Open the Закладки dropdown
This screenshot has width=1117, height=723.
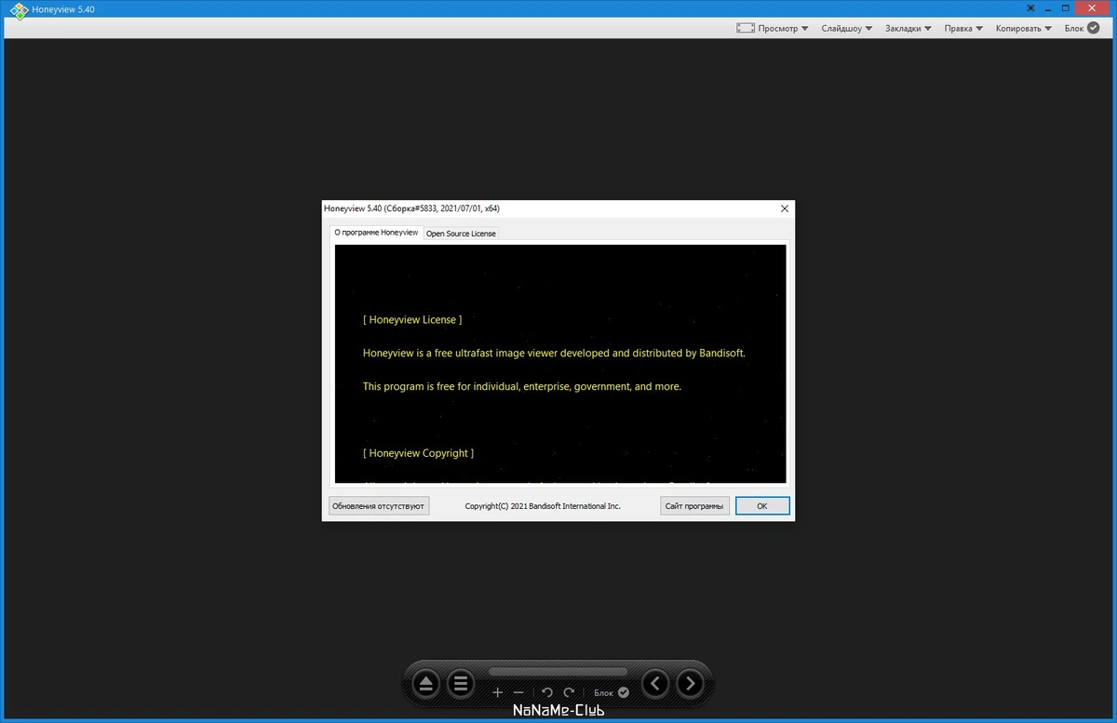pos(908,28)
